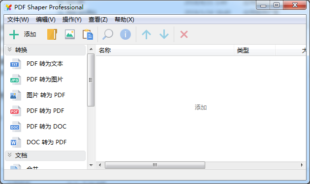Viewport: 310px width, 184px height.
Task: Click the file list horizontal scrollbar thumb
Action: click(x=155, y=165)
